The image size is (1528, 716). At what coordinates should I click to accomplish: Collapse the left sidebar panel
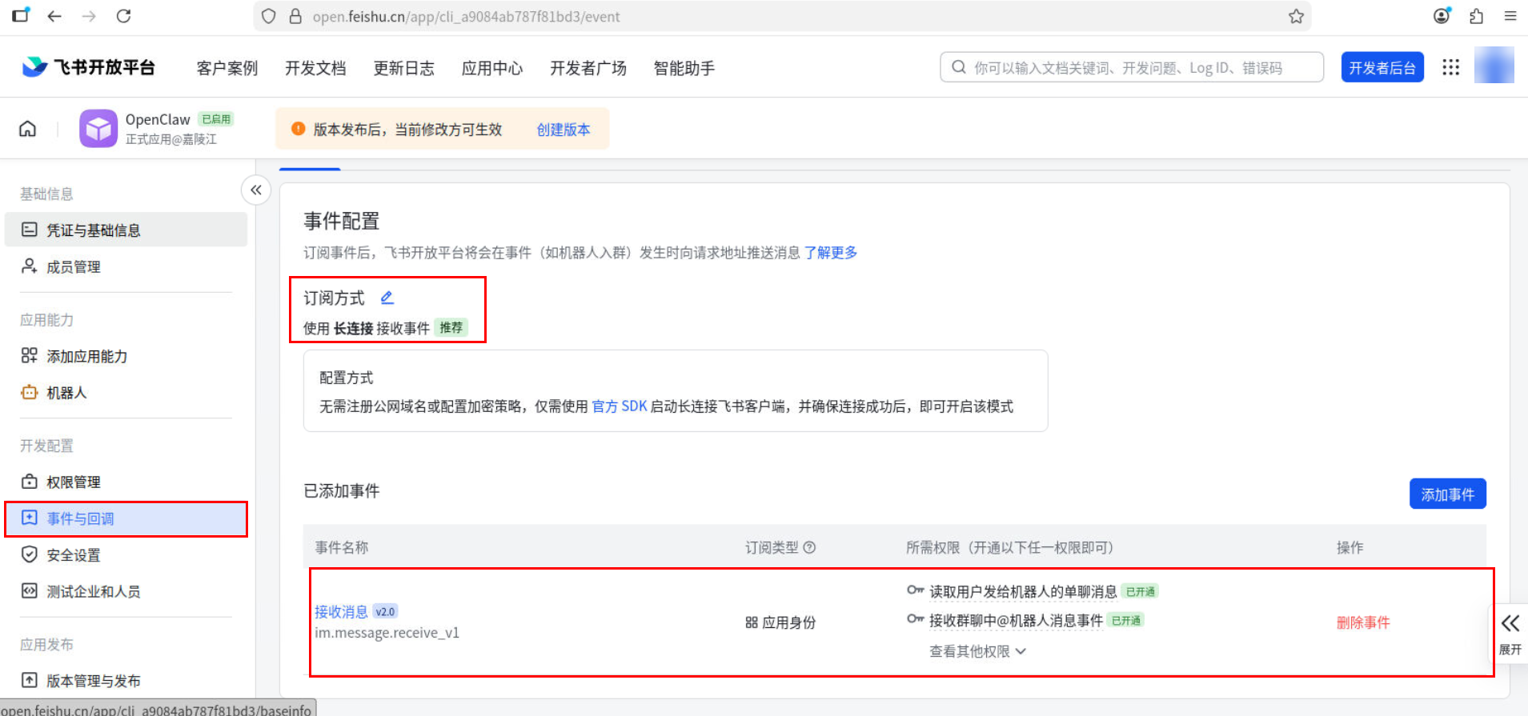point(256,190)
